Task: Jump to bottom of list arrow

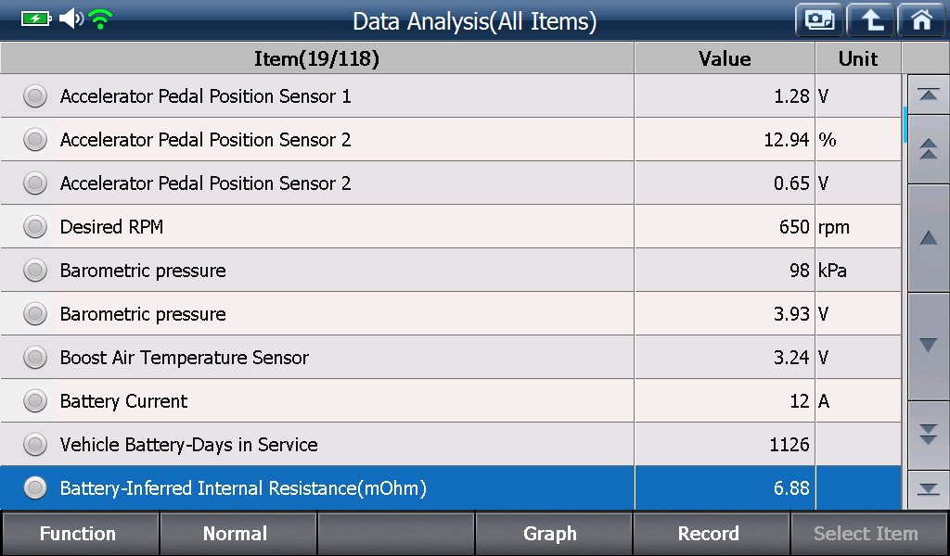Action: point(928,489)
